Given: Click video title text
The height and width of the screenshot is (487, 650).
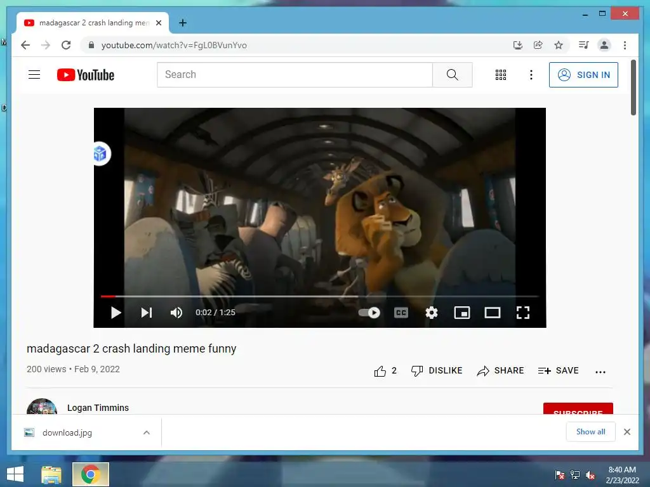Looking at the screenshot, I should 131,349.
